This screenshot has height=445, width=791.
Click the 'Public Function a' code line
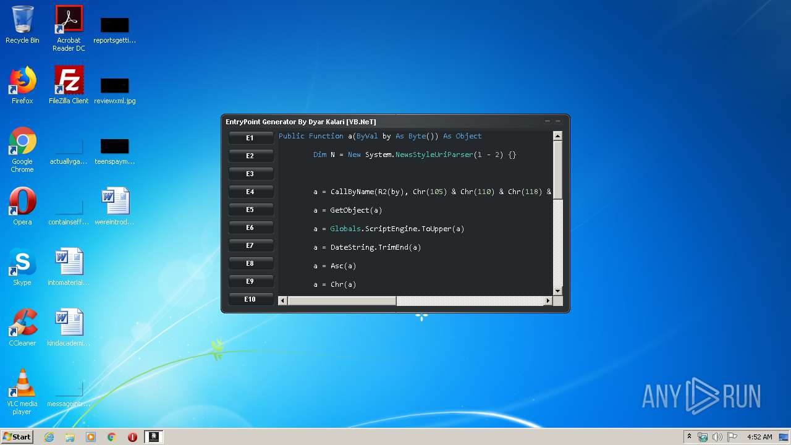380,136
